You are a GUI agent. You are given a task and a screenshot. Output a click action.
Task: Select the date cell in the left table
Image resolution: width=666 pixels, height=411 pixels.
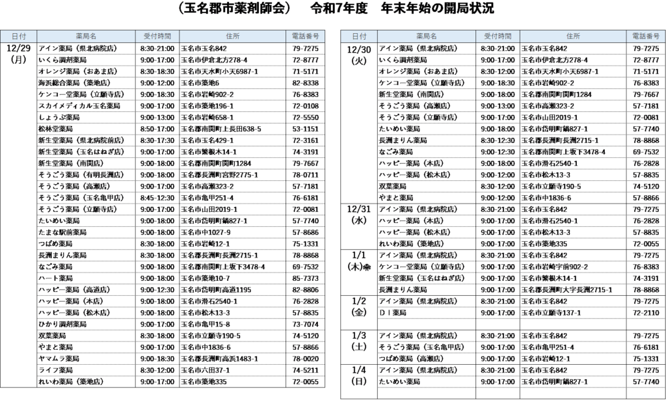(x=19, y=54)
